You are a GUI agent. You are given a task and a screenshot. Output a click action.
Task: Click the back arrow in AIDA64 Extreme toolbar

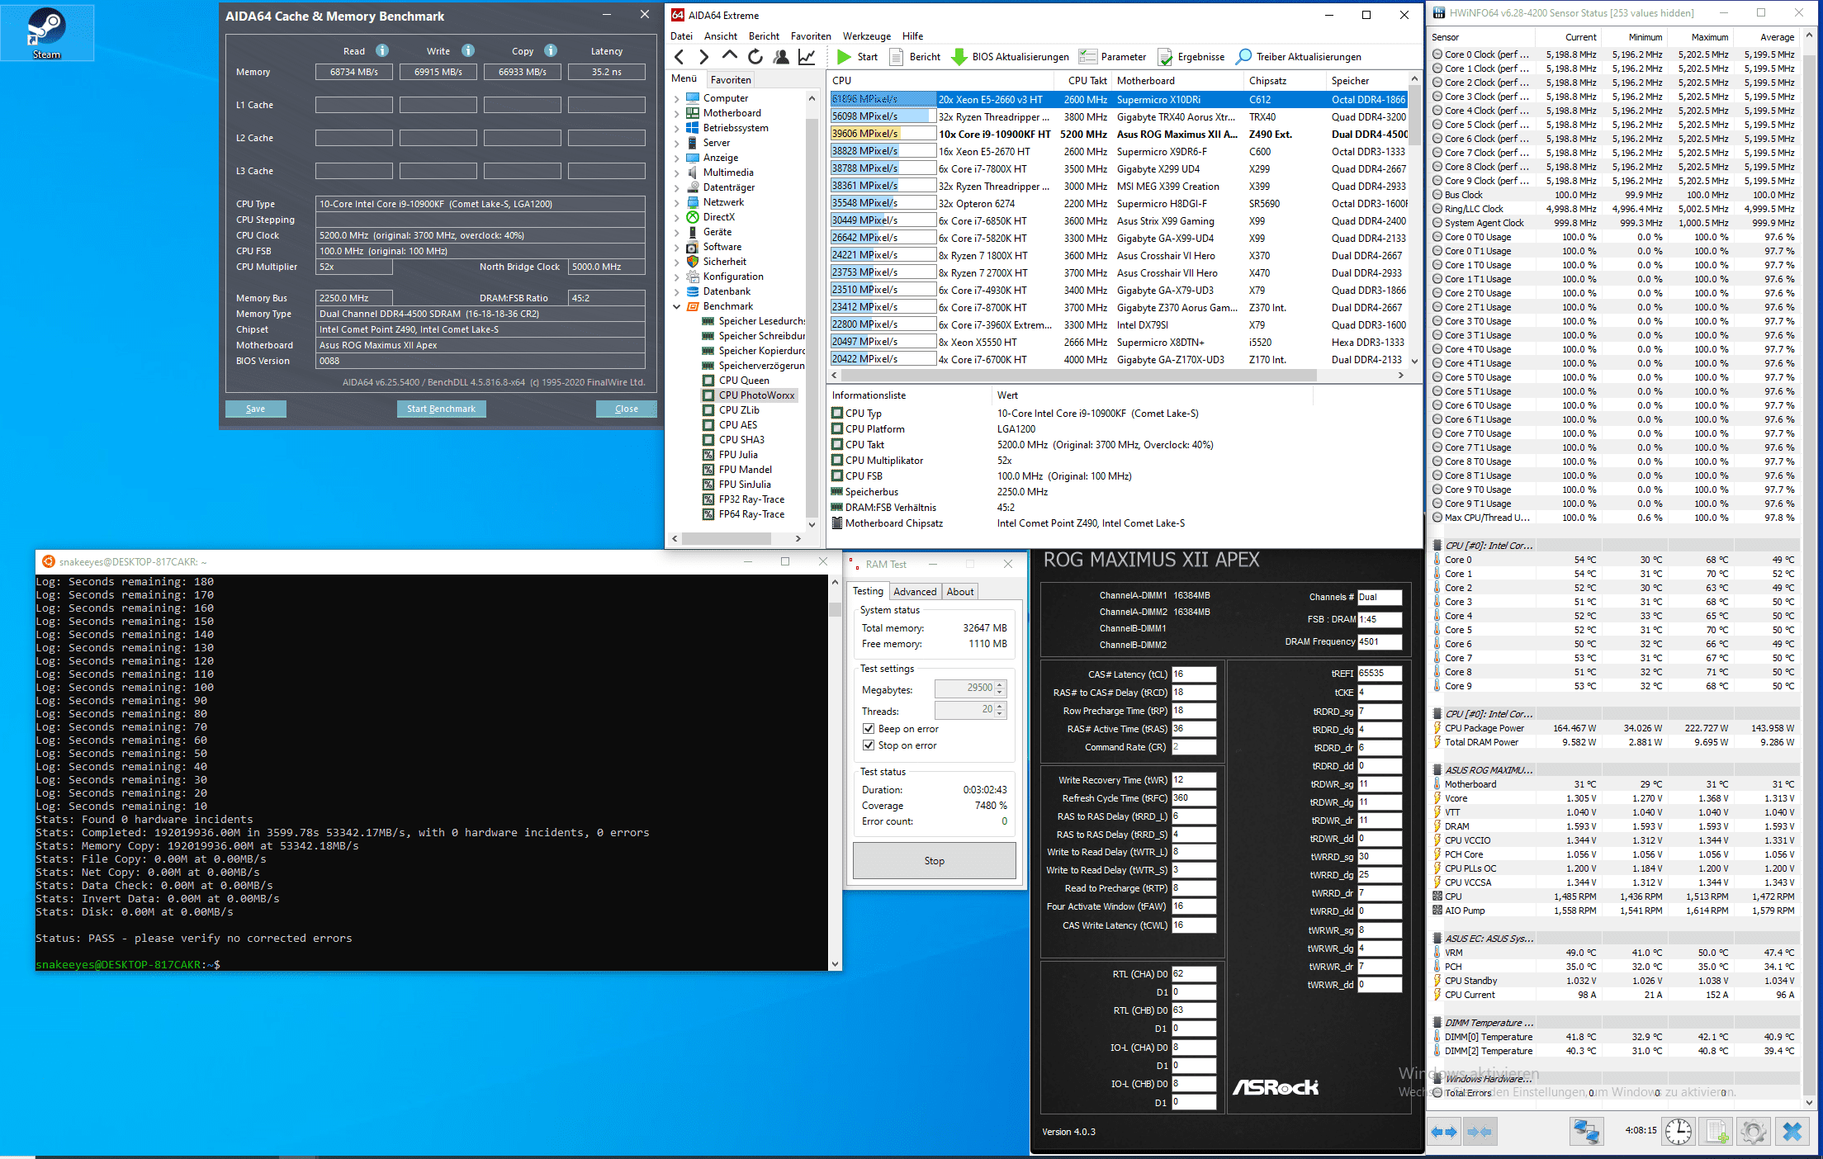[679, 57]
